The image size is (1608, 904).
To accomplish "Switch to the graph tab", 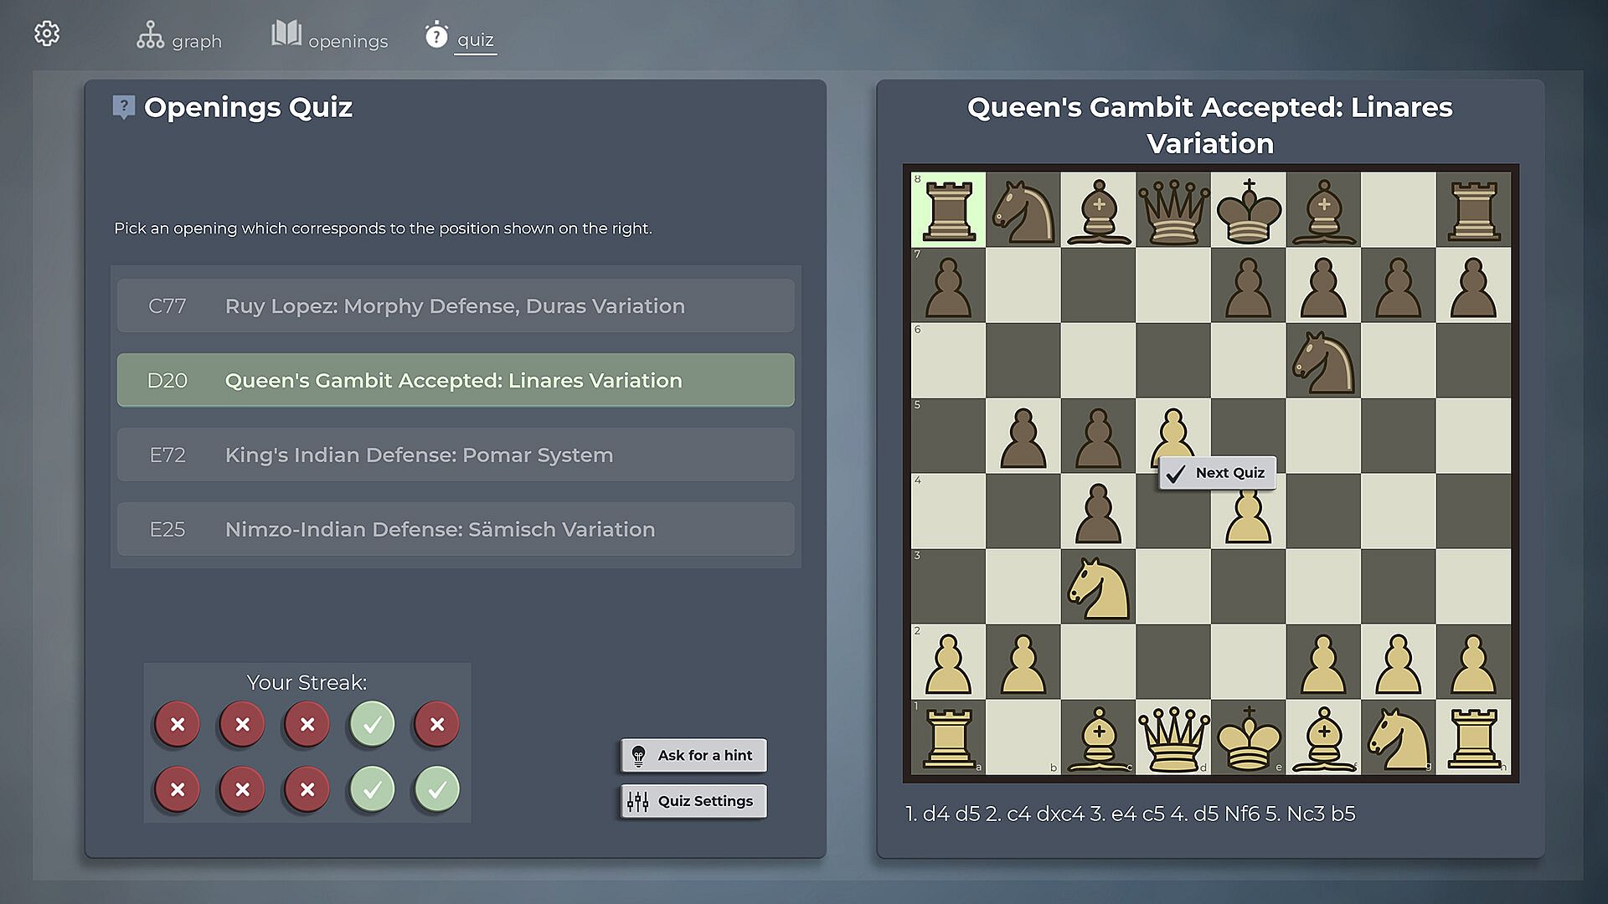I will [x=196, y=41].
